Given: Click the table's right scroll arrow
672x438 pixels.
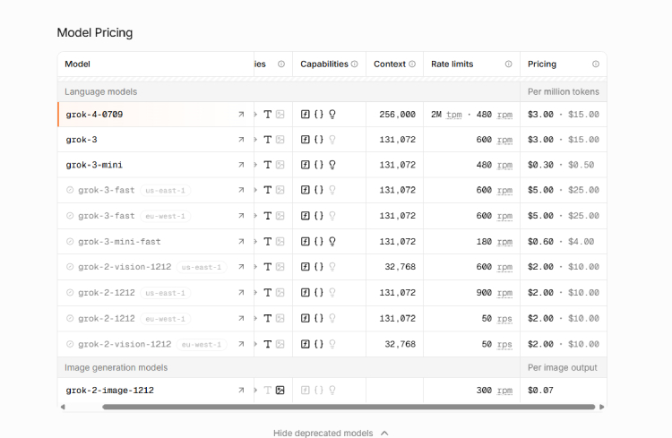Looking at the screenshot, I should [x=601, y=407].
